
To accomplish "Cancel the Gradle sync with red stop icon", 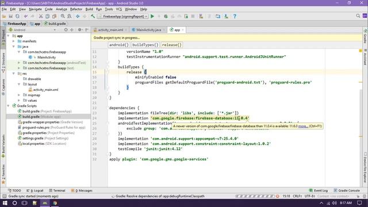I will point(278,196).
